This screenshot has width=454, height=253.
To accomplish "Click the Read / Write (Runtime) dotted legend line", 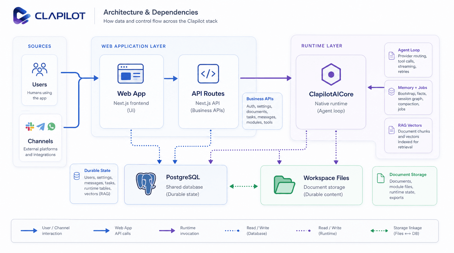I will [303, 231].
